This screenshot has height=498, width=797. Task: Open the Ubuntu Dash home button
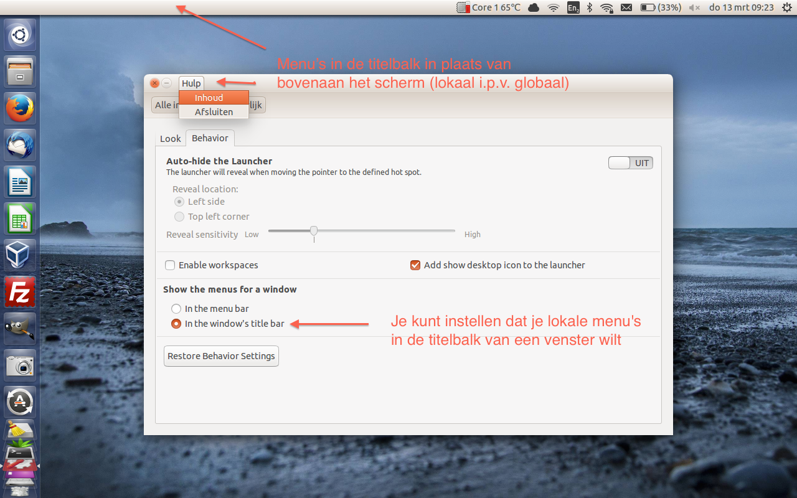[x=20, y=35]
